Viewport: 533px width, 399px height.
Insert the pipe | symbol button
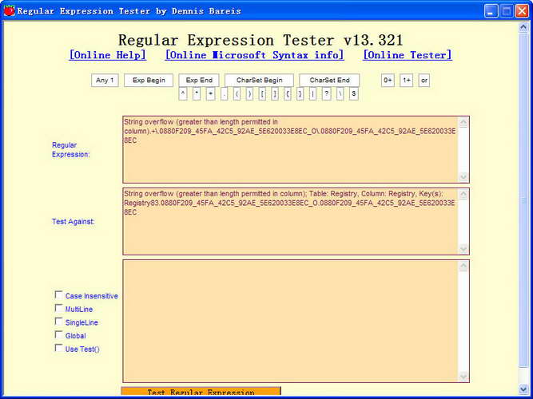tap(312, 93)
